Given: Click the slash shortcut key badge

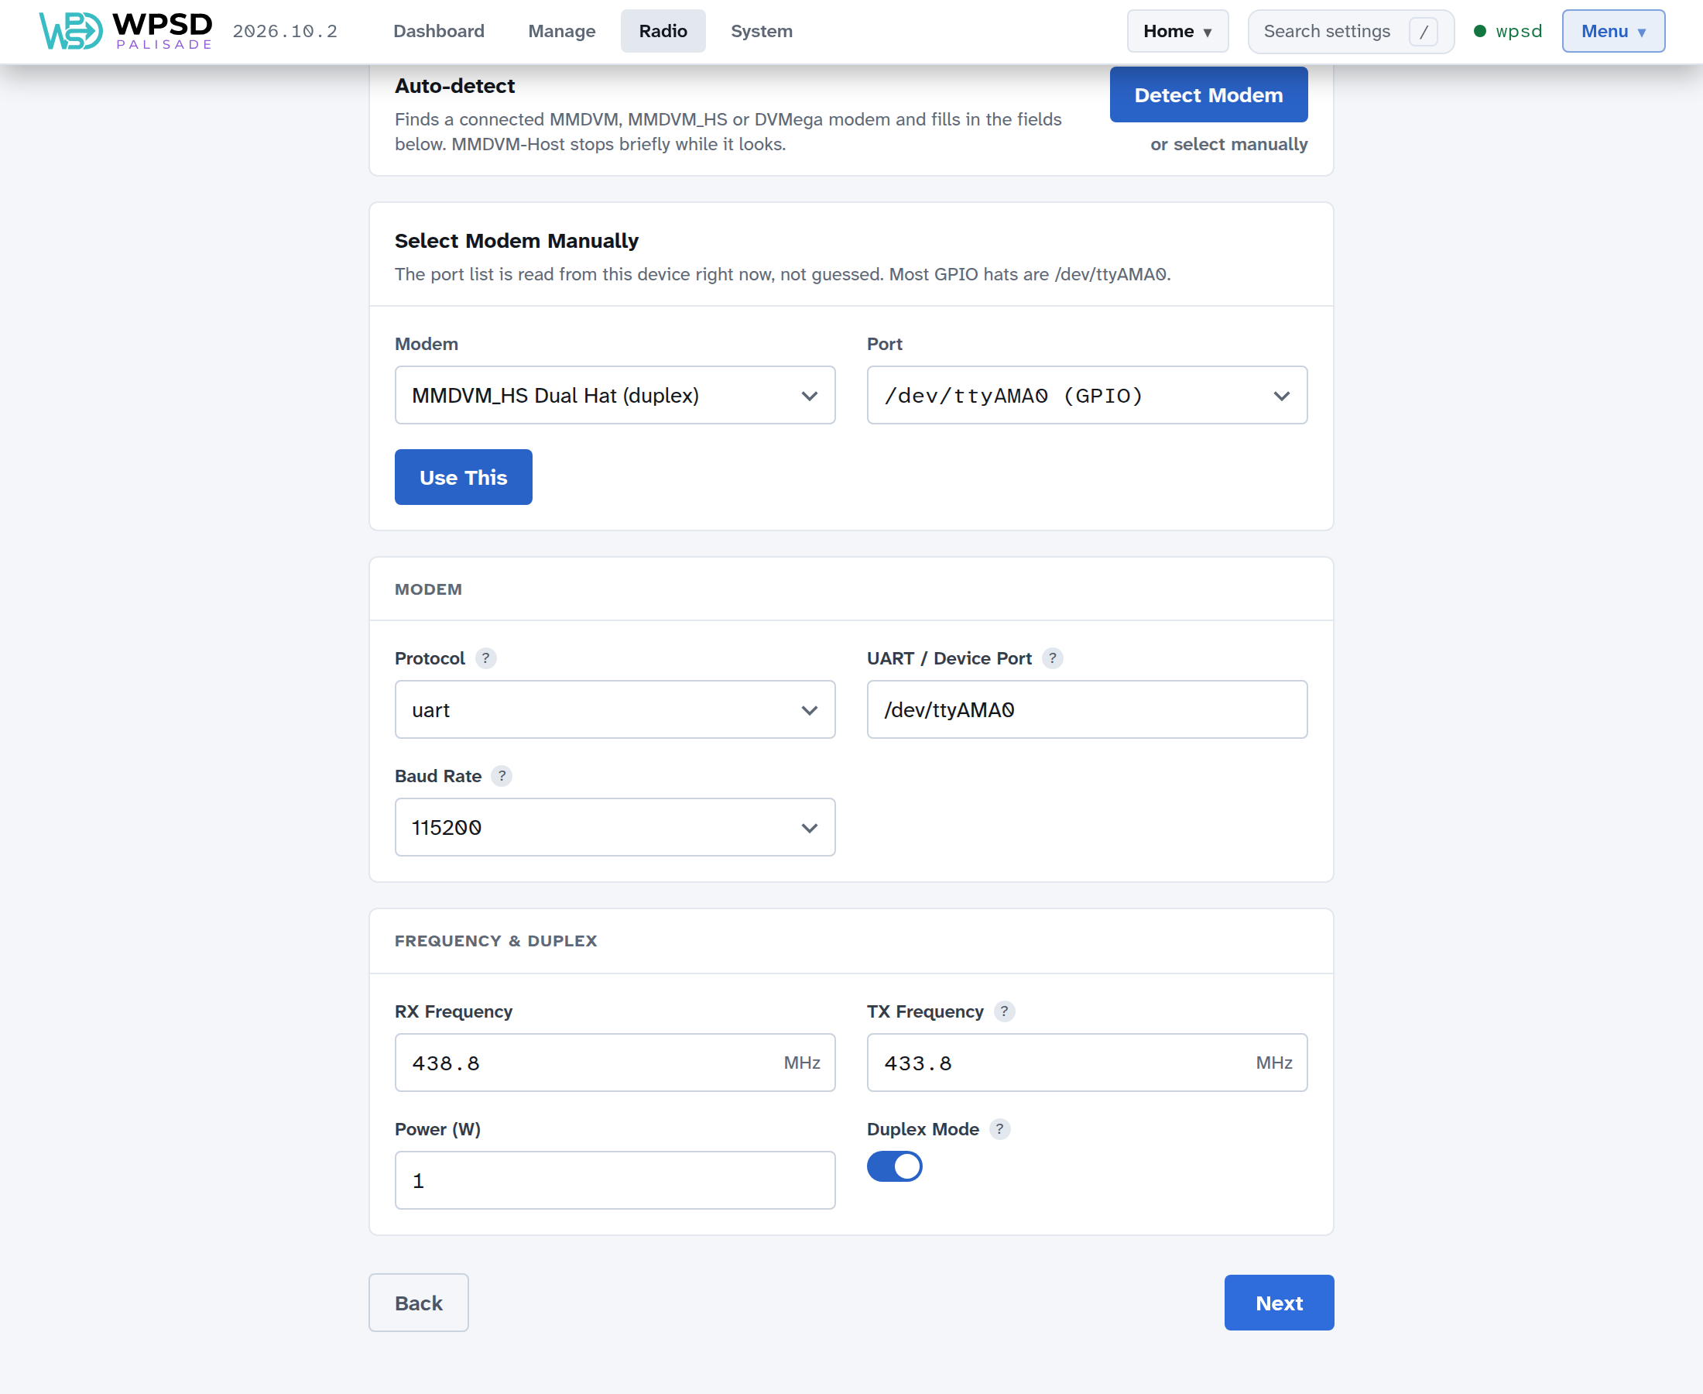Looking at the screenshot, I should pyautogui.click(x=1423, y=31).
